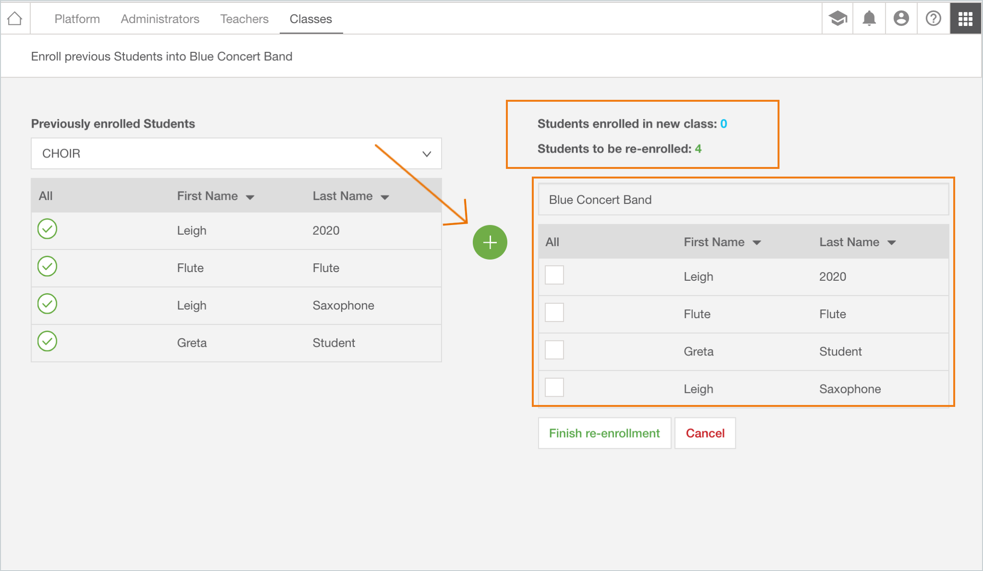Click the enrolled in new class count 0
Image resolution: width=983 pixels, height=571 pixels.
724,124
